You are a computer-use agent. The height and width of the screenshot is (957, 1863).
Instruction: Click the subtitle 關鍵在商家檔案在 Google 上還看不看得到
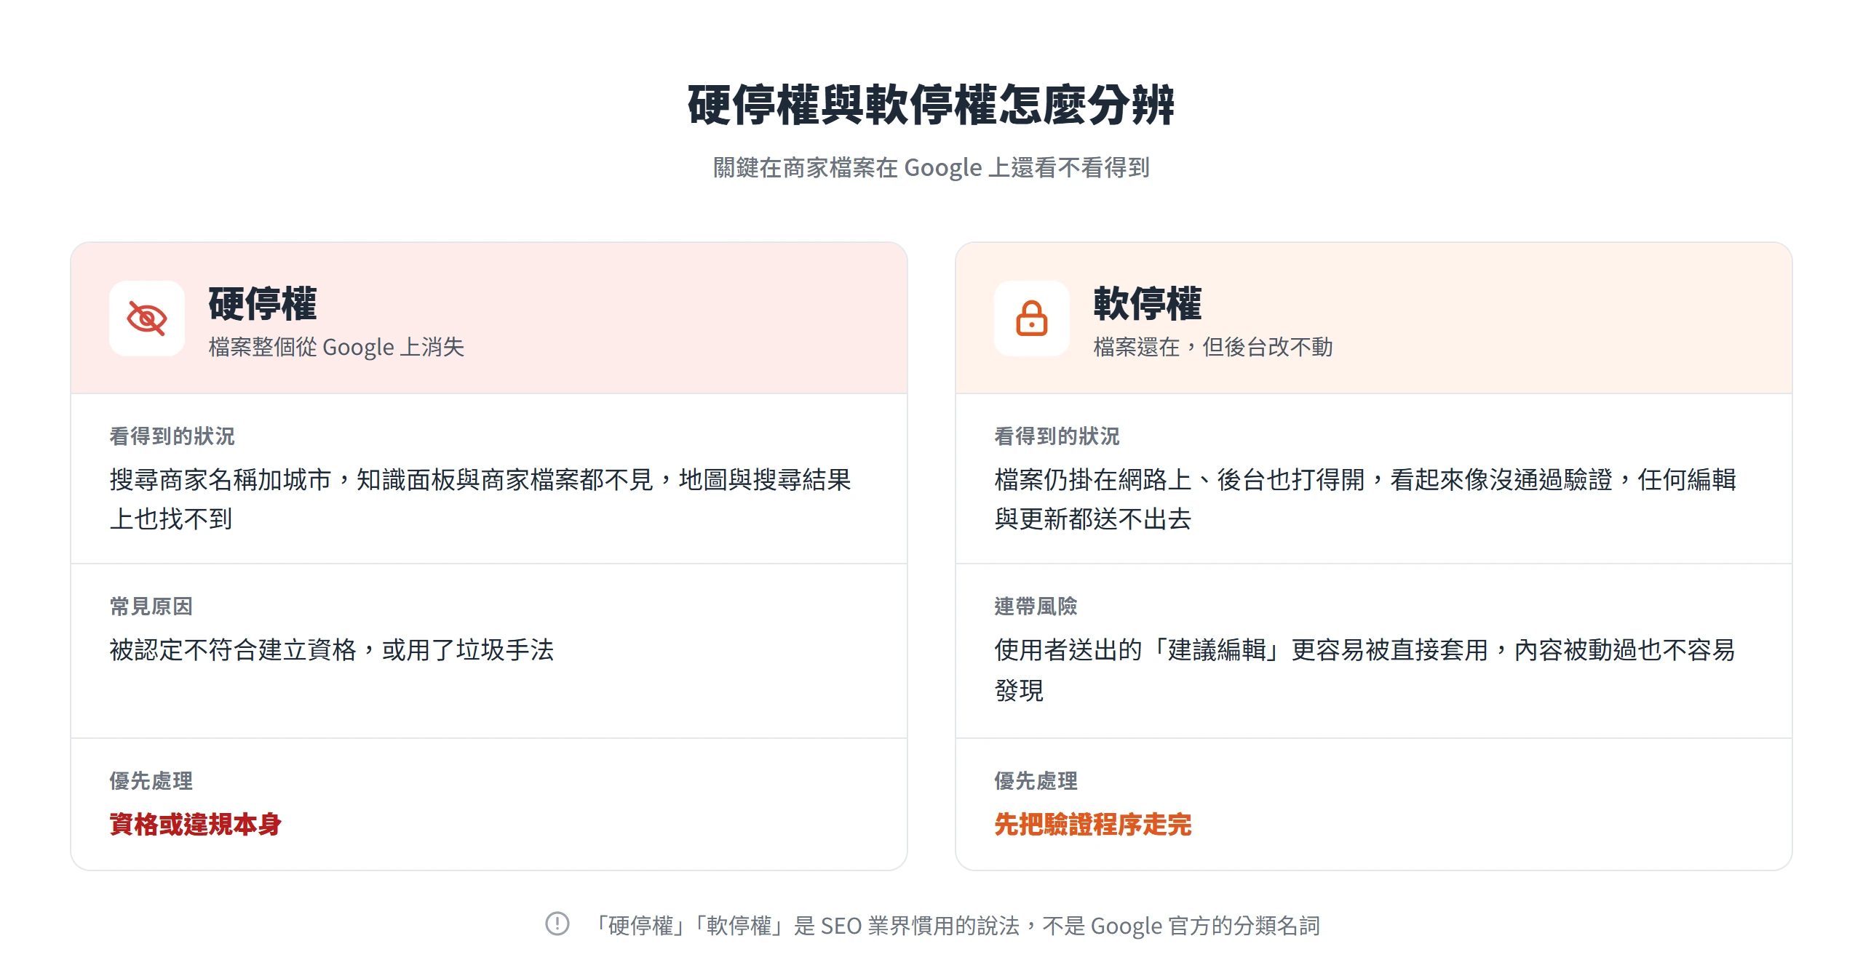pyautogui.click(x=931, y=168)
